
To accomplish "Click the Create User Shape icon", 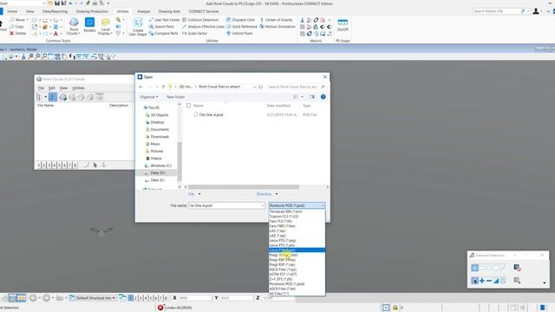I will pos(137,27).
